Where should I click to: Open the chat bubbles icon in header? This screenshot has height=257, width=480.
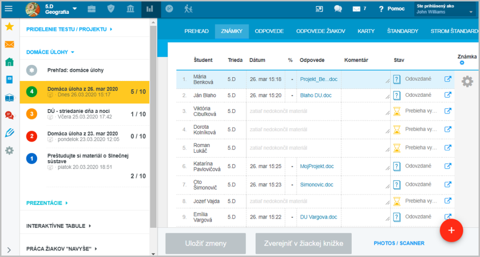[338, 9]
